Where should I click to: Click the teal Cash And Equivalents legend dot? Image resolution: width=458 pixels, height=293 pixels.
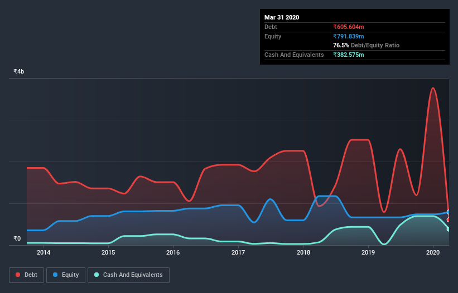point(97,275)
